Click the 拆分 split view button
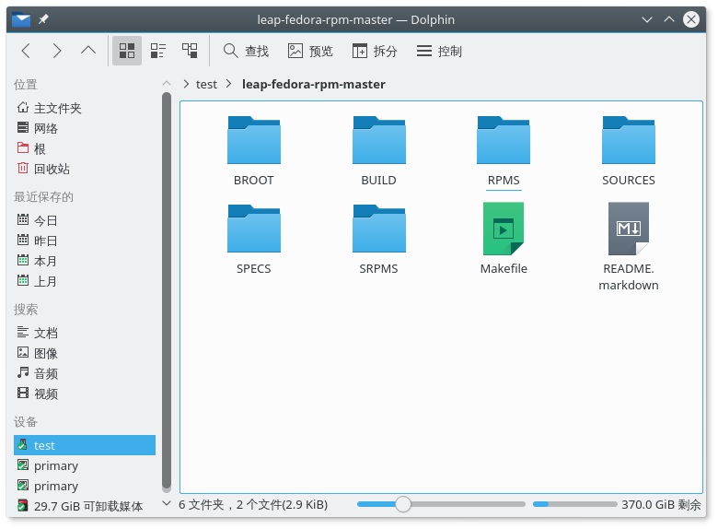The image size is (718, 529). [375, 51]
